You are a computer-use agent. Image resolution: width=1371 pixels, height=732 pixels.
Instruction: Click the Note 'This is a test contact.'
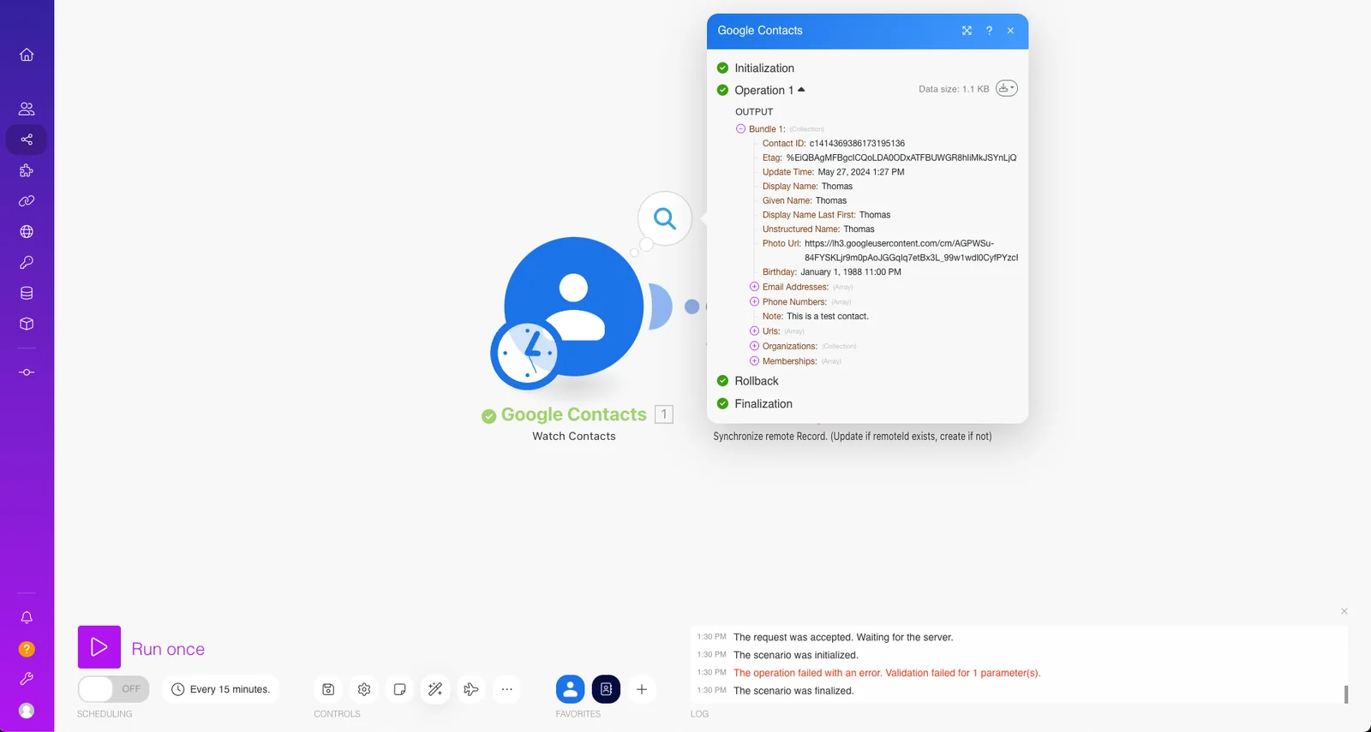[x=828, y=317]
